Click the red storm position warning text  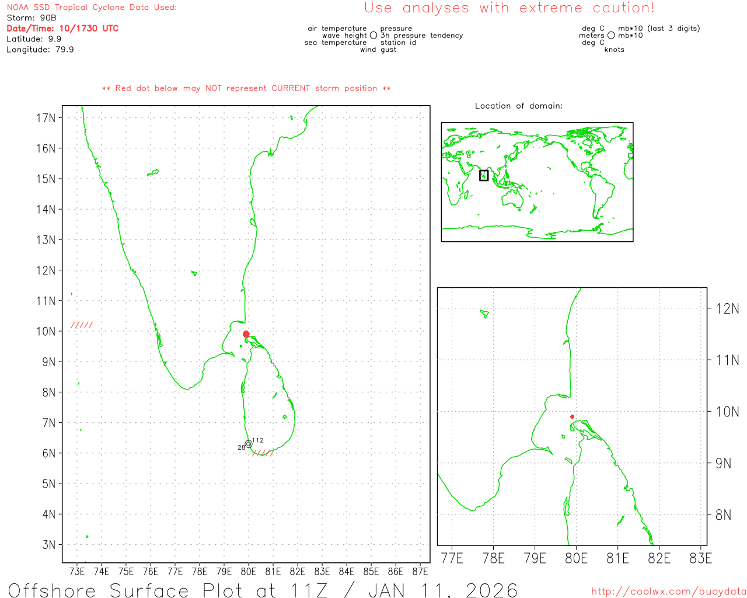coord(246,88)
